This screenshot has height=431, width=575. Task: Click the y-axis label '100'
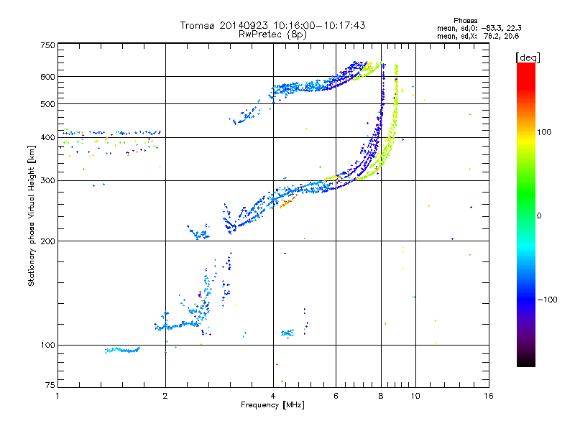[x=47, y=345]
